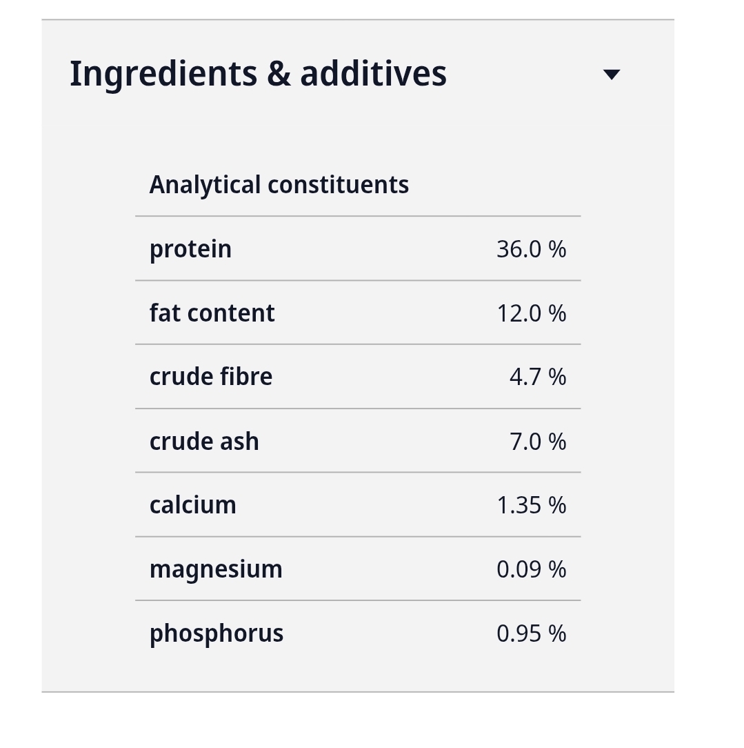Viewport: 744px width, 748px height.
Task: Click the 4.7 % crude fibre value
Action: pos(538,377)
